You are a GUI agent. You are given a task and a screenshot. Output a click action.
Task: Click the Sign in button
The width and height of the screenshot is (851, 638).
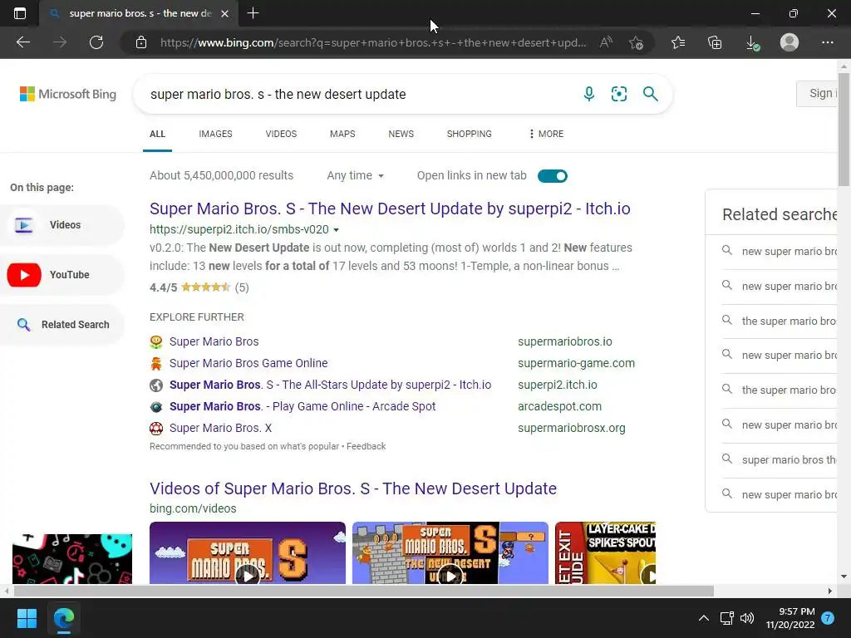[x=817, y=93]
